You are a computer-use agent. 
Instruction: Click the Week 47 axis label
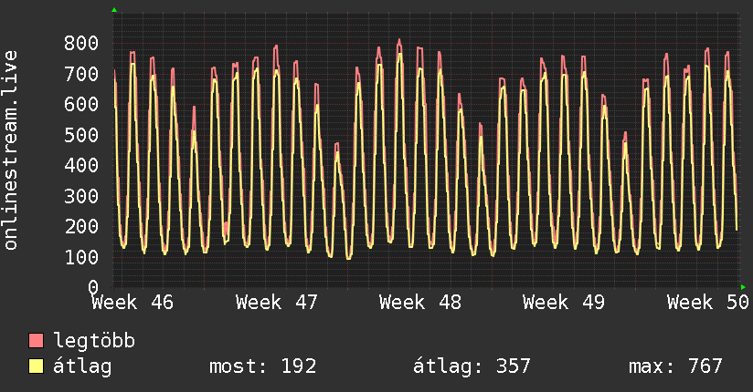click(277, 303)
